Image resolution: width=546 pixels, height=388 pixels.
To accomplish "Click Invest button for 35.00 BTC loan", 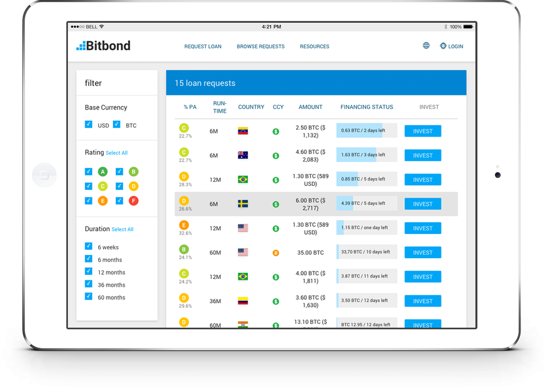I will [x=422, y=252].
